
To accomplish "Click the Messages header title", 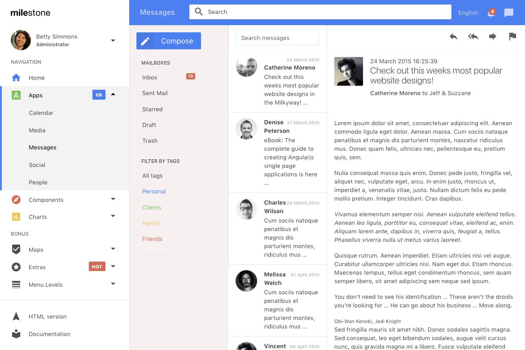I will point(157,13).
